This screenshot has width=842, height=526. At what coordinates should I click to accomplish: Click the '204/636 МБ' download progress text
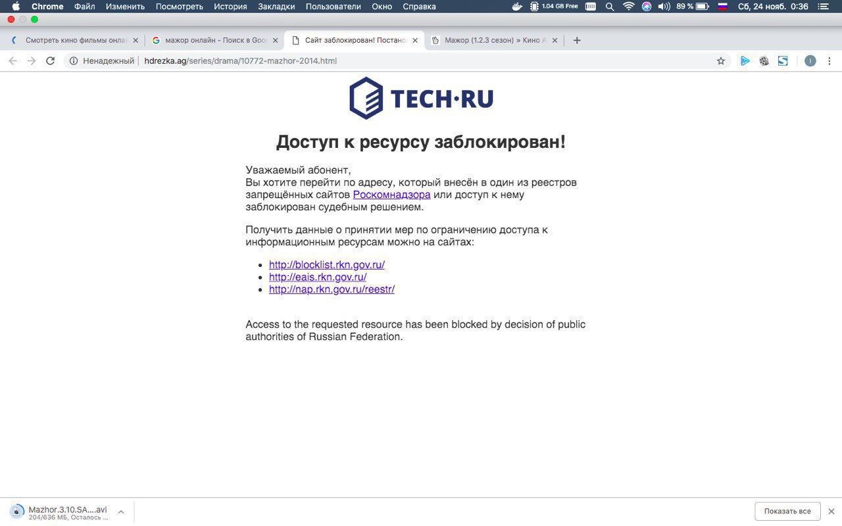[68, 517]
